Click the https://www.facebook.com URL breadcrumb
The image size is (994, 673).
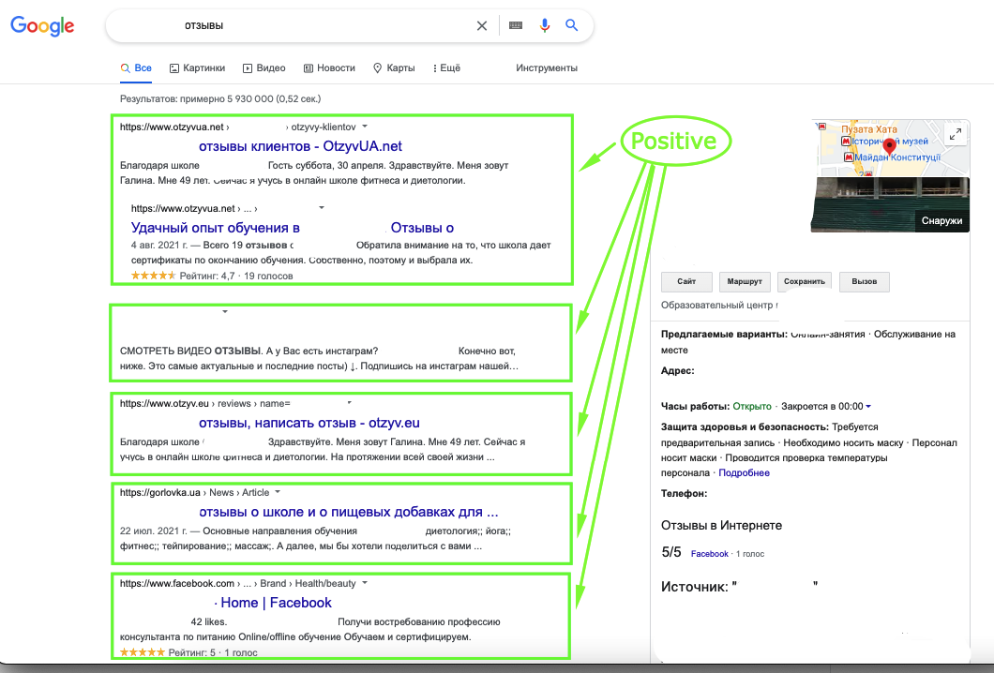pos(177,583)
